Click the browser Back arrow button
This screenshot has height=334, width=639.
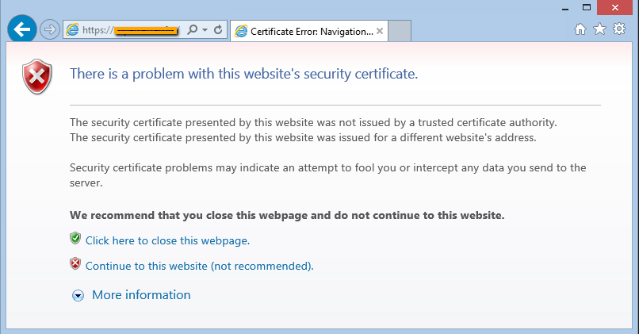pyautogui.click(x=21, y=30)
